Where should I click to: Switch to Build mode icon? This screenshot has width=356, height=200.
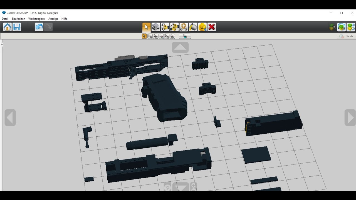[x=332, y=27]
